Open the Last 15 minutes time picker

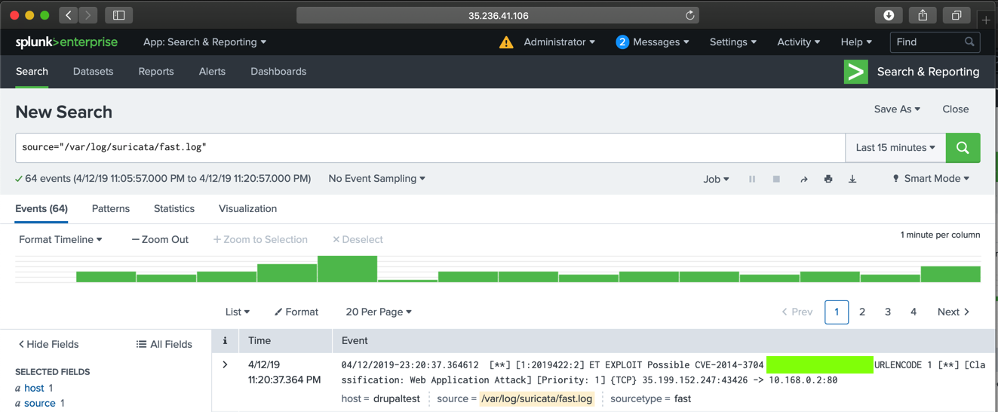tap(895, 148)
